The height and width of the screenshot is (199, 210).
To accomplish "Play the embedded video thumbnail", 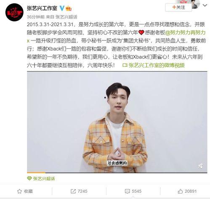I will pyautogui.click(x=117, y=122).
